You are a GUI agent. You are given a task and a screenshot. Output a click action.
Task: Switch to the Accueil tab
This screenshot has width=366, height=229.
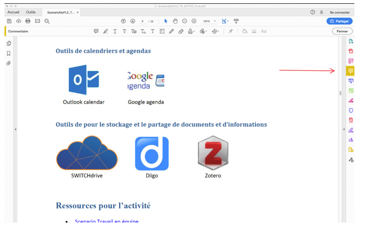[x=13, y=12]
